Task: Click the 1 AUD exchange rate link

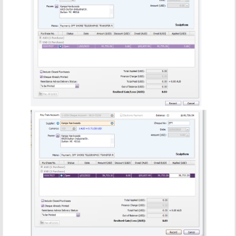Action: coord(90,128)
